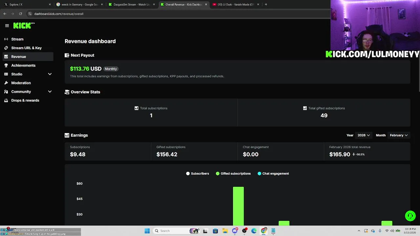
Task: Open the hamburger menu beside Kick logo
Action: pos(7,26)
